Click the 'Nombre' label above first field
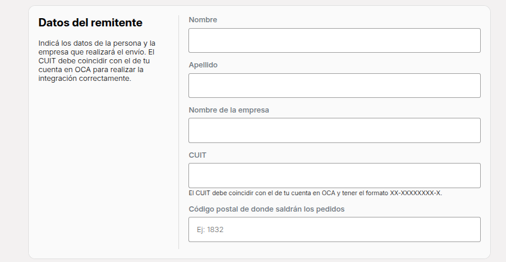 (203, 20)
